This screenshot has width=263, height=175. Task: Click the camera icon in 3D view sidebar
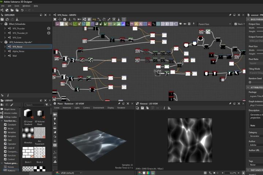pos(55,114)
